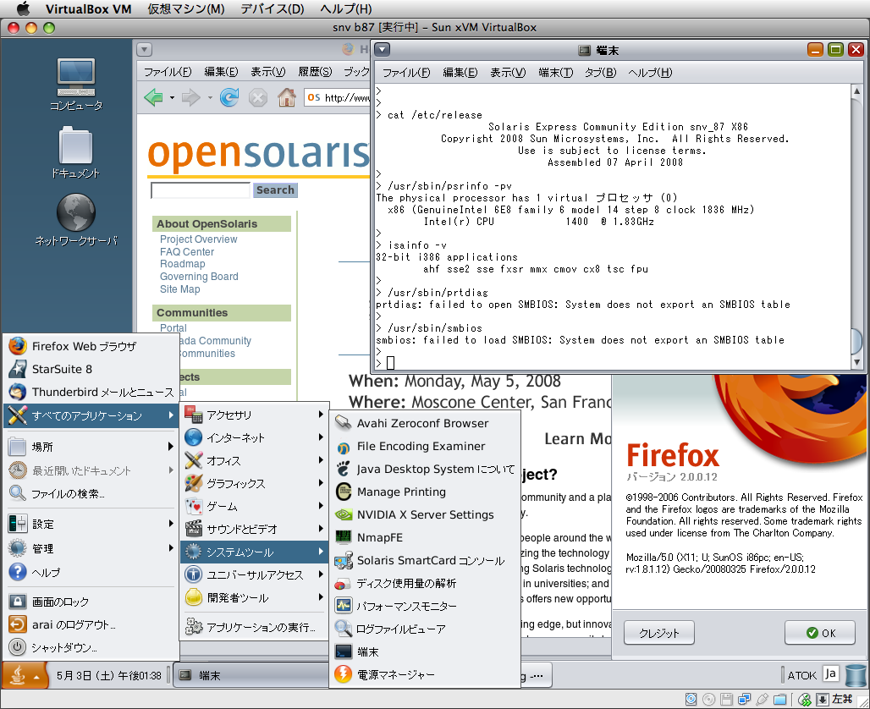This screenshot has height=709, width=870.
Task: Launch StarSuite 8 from menu
Action: click(x=91, y=369)
